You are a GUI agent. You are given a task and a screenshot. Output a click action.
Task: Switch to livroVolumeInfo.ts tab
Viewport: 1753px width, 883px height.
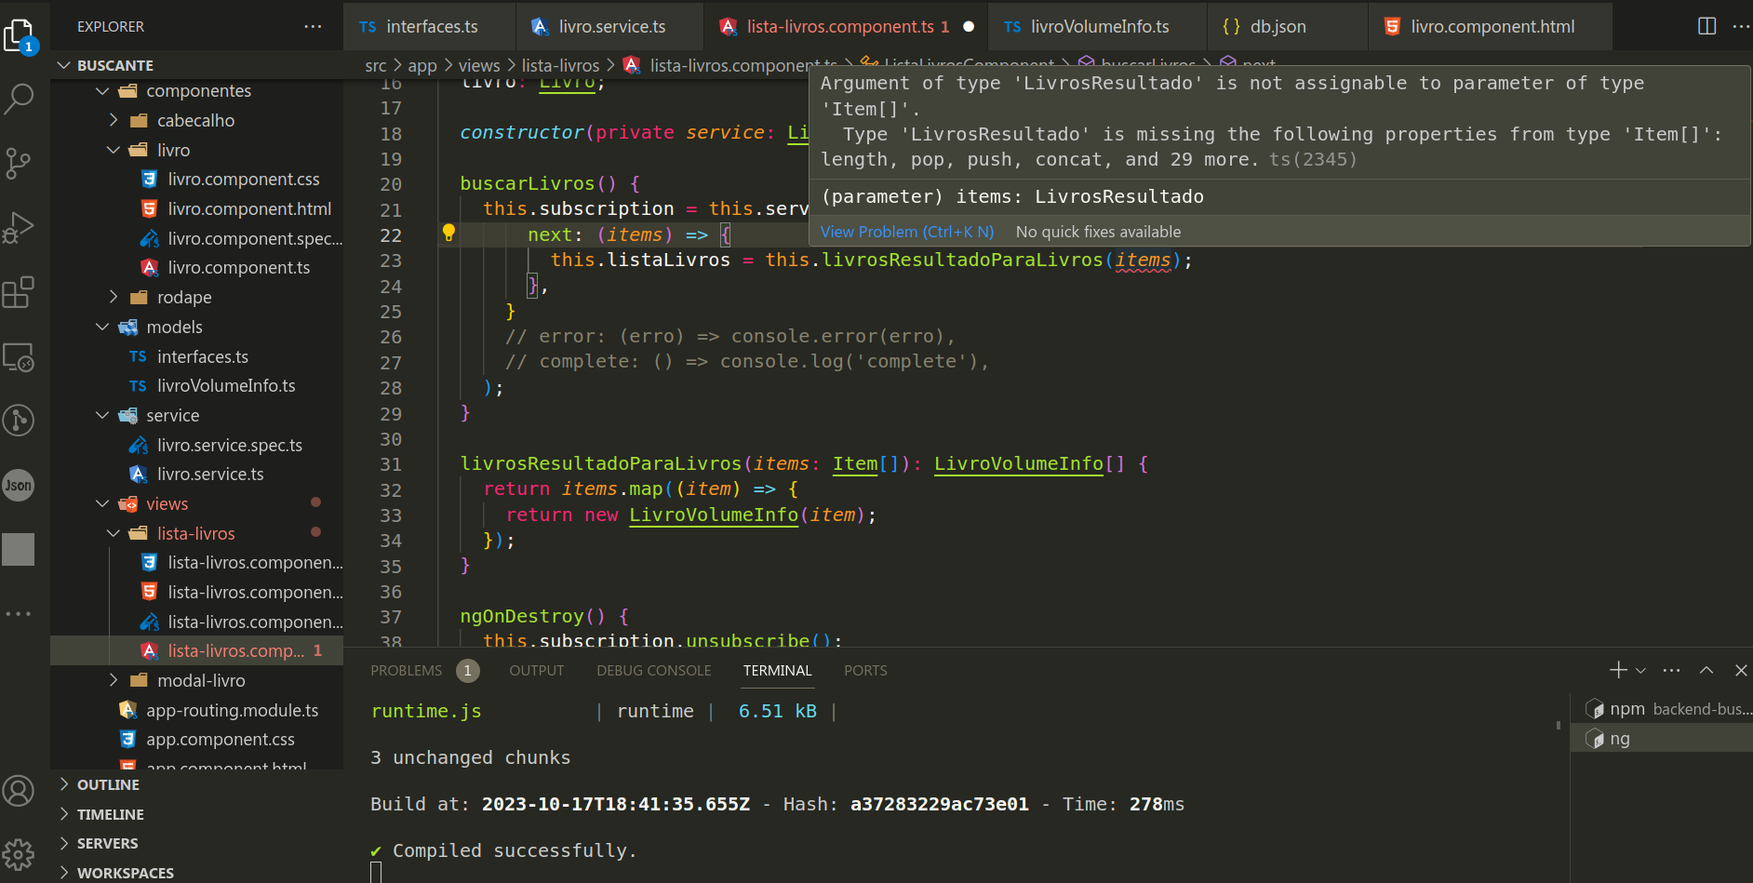[1098, 26]
